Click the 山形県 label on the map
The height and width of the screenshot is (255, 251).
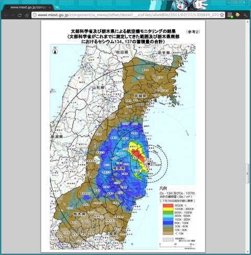pyautogui.click(x=98, y=88)
